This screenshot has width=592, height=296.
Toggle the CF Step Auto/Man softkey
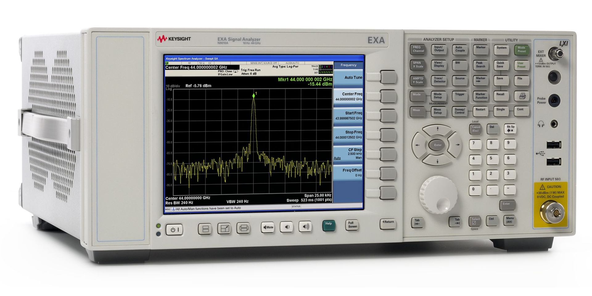[x=348, y=154]
